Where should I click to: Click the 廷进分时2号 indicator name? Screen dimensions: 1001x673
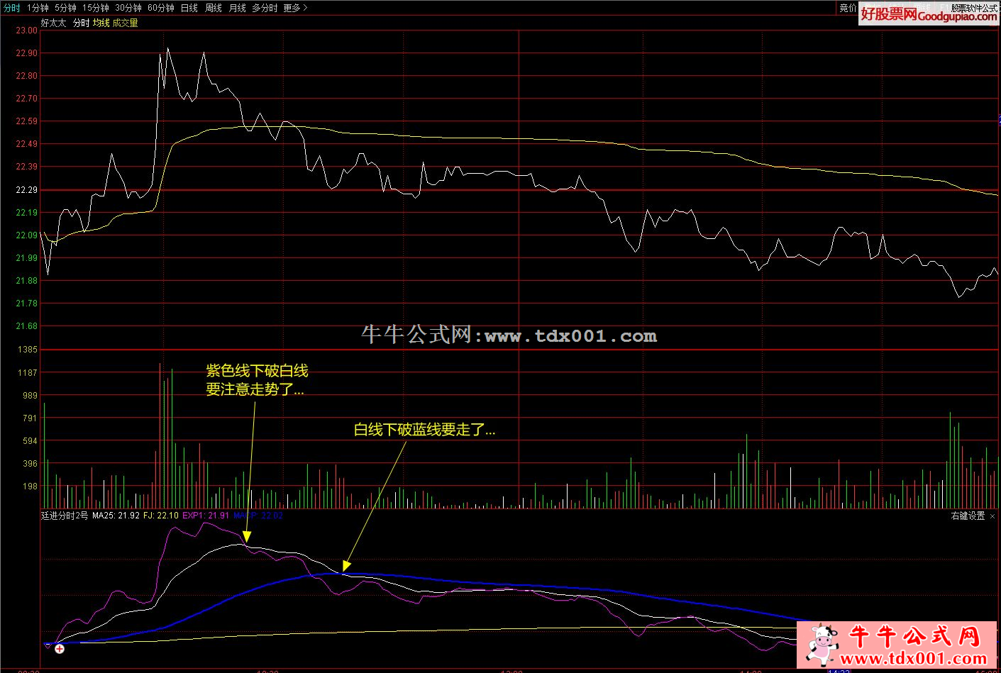pyautogui.click(x=65, y=516)
